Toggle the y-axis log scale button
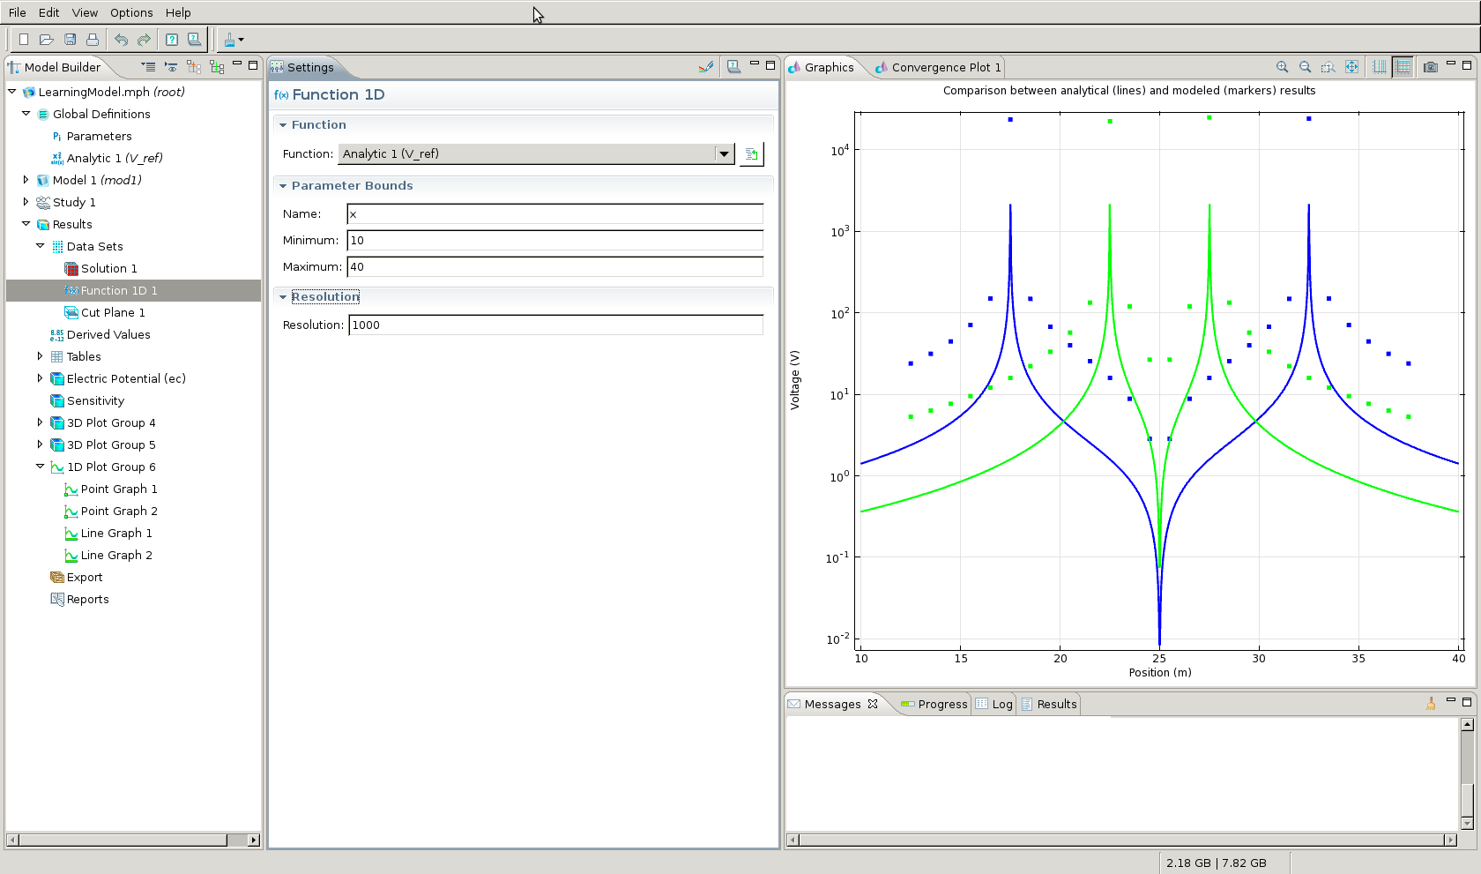 coord(1403,67)
